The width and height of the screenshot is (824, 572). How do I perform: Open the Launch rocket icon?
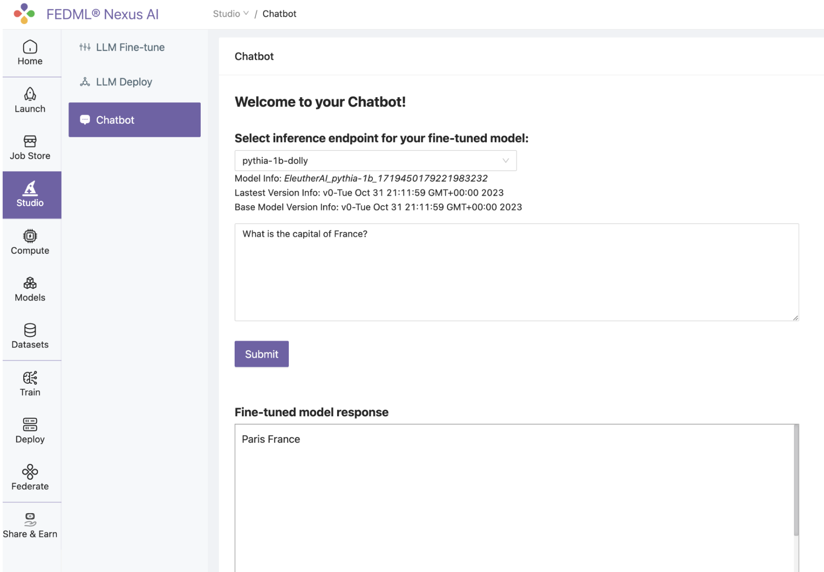click(x=30, y=94)
